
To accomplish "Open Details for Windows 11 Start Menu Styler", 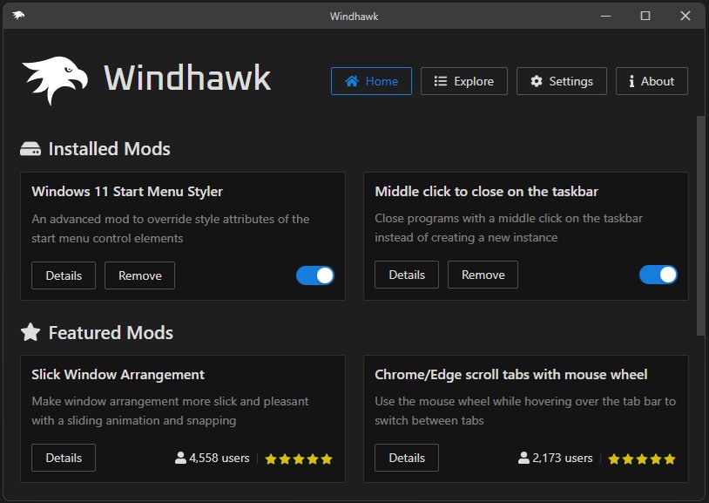I will pyautogui.click(x=64, y=275).
